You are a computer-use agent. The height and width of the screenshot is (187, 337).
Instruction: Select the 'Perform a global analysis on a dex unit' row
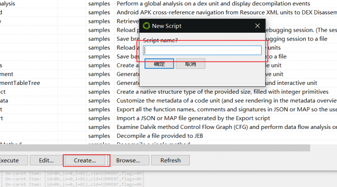point(168,3)
